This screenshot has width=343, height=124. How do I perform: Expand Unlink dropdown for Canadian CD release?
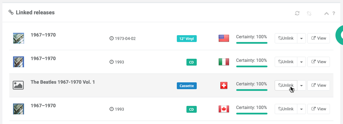[301, 109]
